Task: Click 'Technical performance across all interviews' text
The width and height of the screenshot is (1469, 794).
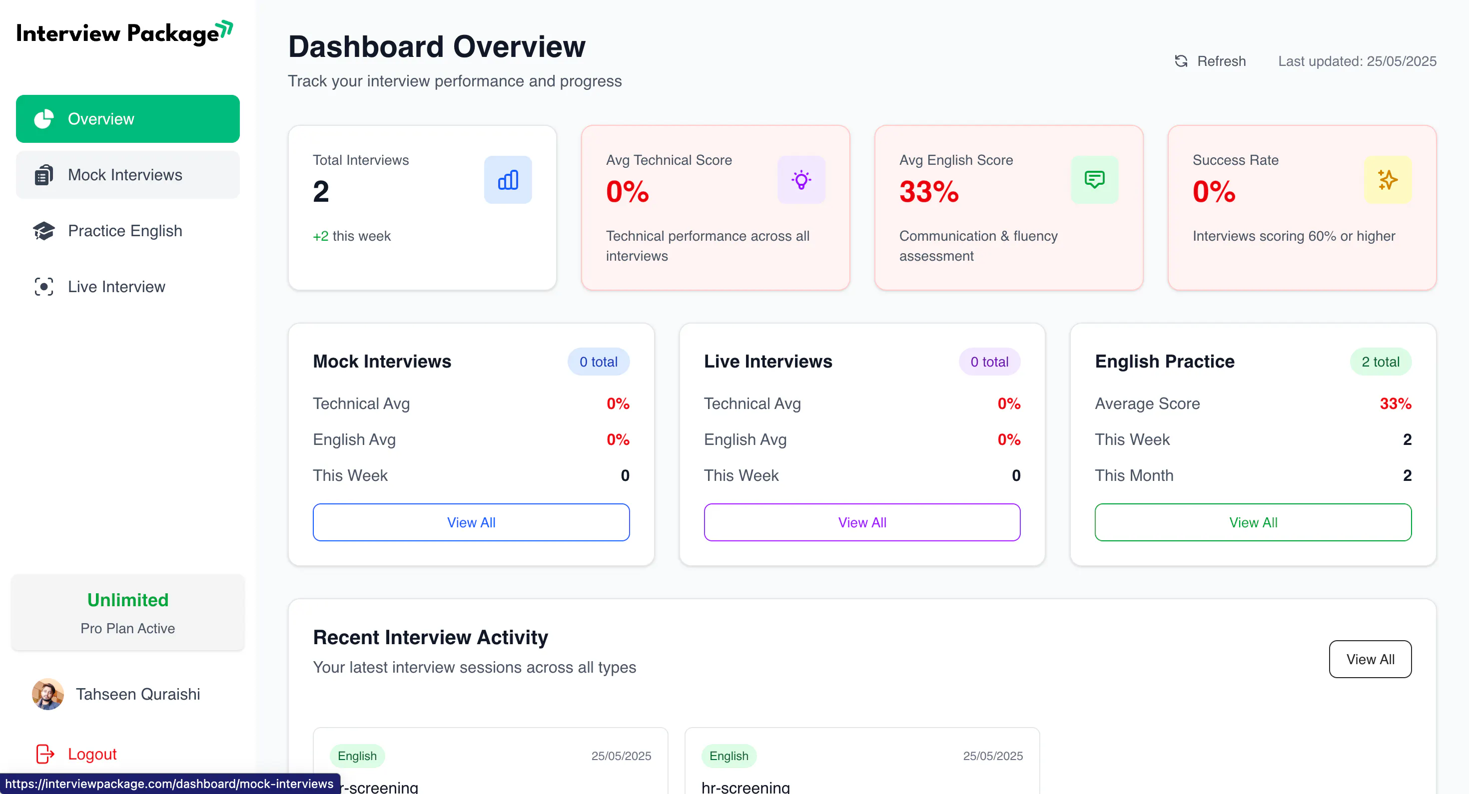Action: 708,246
